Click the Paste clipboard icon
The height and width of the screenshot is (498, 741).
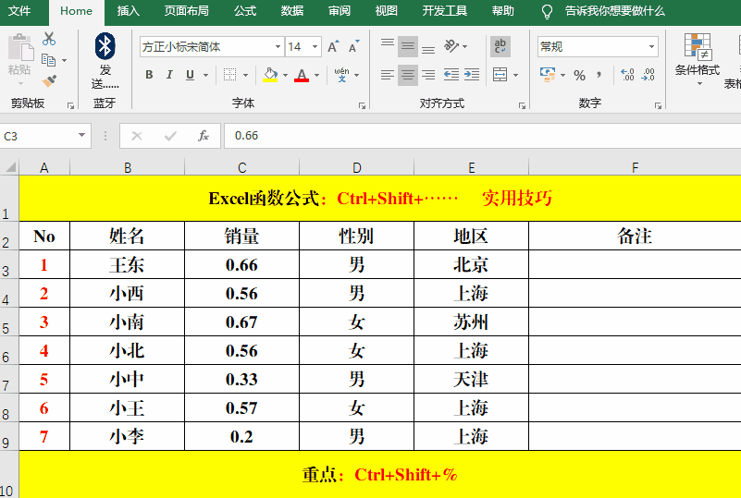pos(19,49)
